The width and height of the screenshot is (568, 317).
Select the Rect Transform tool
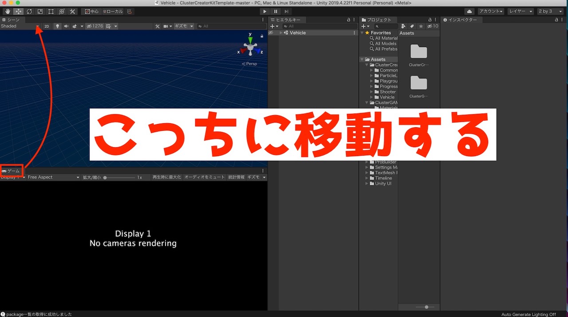pos(51,11)
